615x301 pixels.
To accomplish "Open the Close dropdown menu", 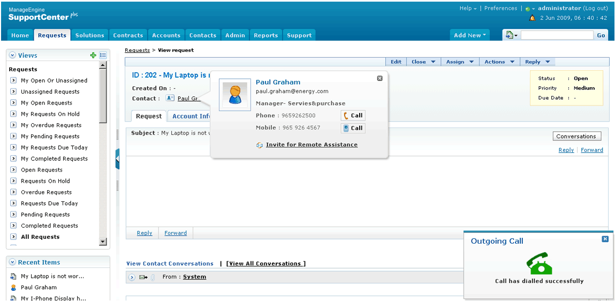I will point(423,62).
